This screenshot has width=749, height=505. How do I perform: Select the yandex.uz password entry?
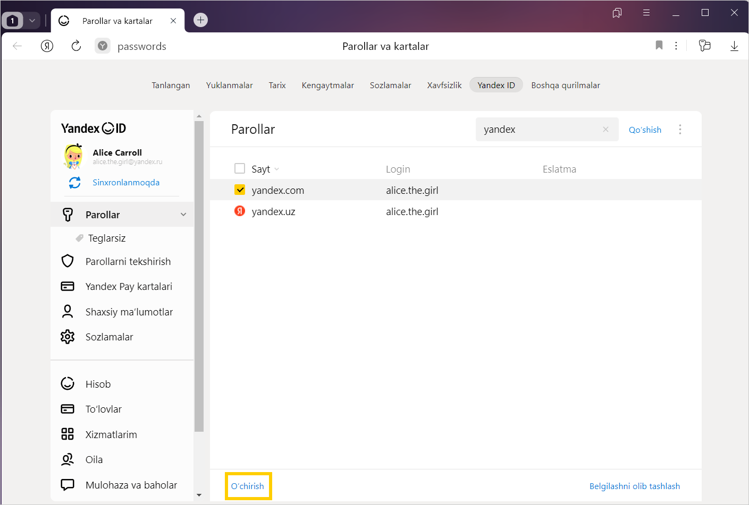pos(273,211)
